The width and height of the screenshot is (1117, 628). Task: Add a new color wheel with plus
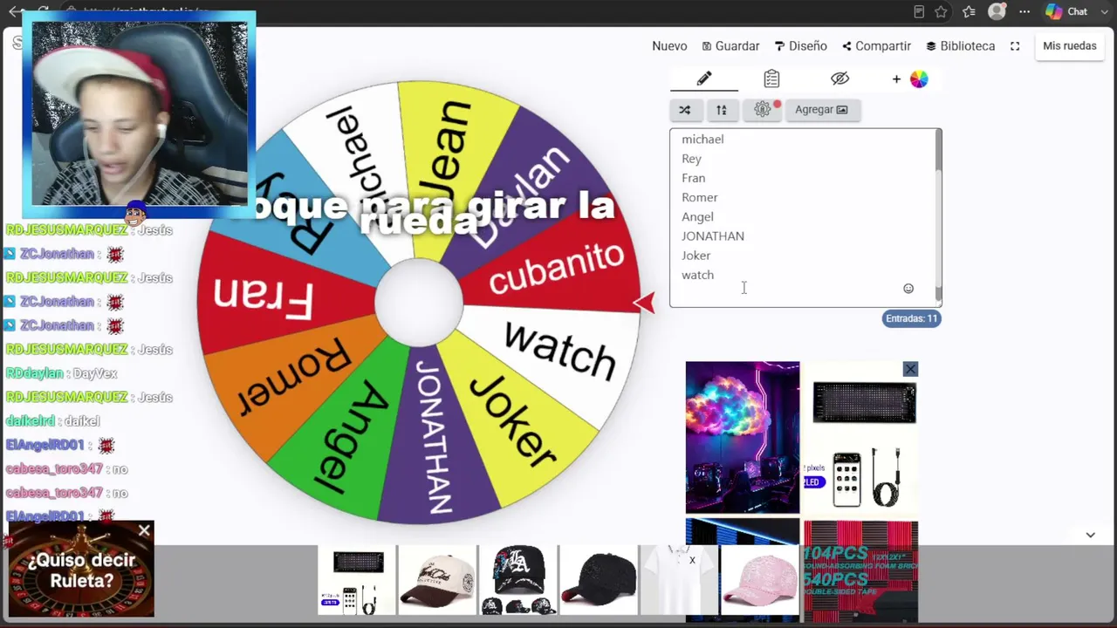coord(909,79)
